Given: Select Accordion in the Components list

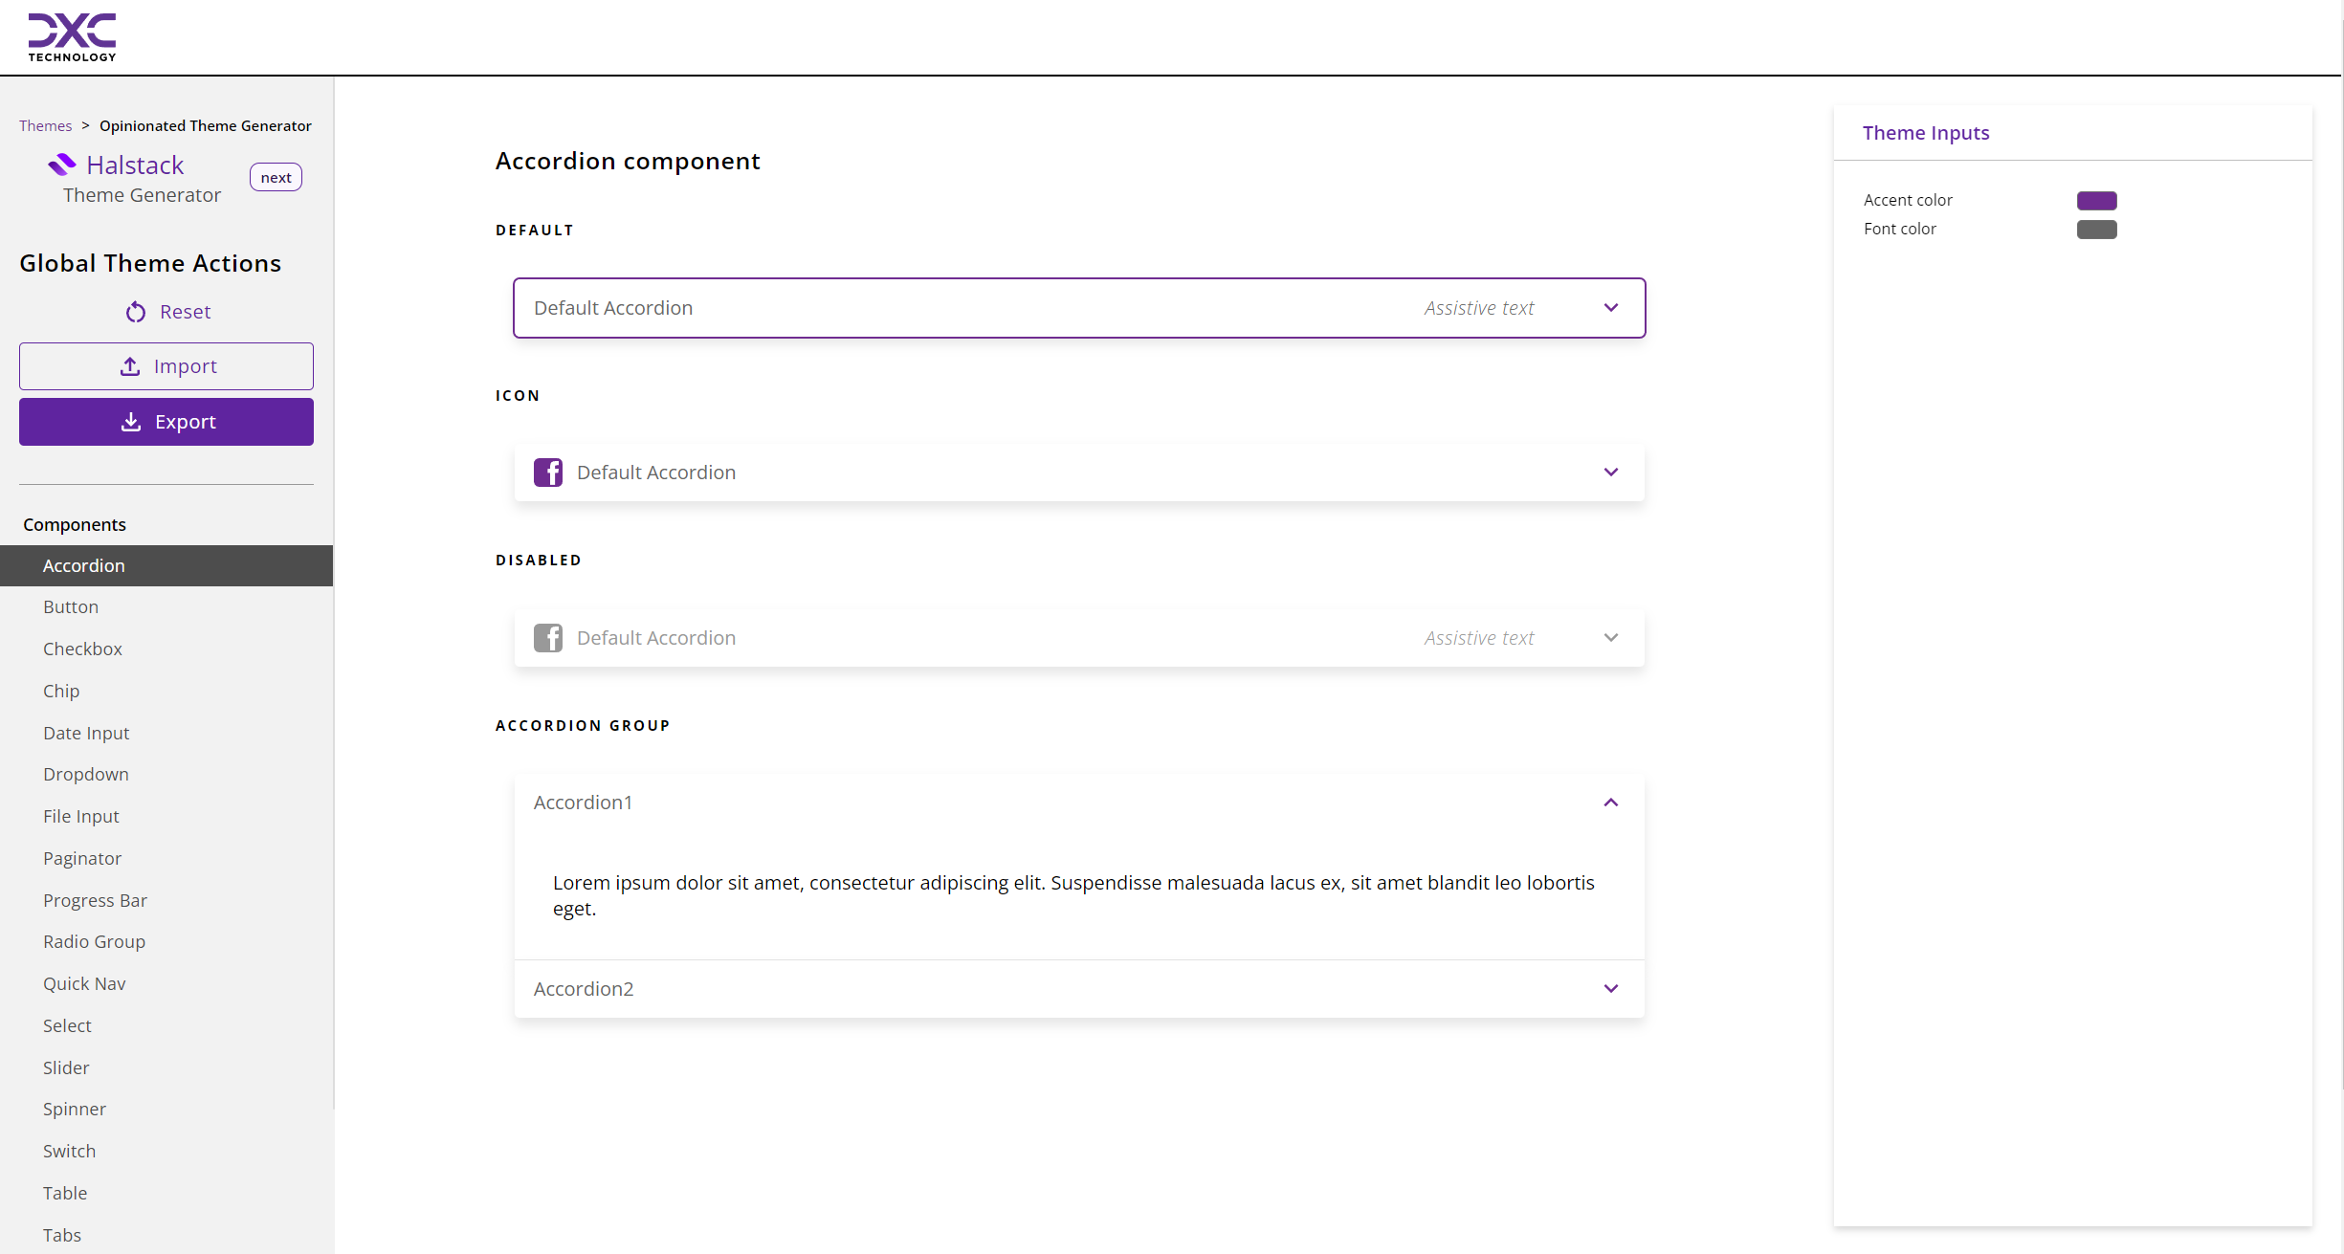Looking at the screenshot, I should pos(83,565).
